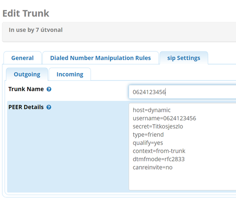Place cursor on username=0624123456 line

(164, 118)
